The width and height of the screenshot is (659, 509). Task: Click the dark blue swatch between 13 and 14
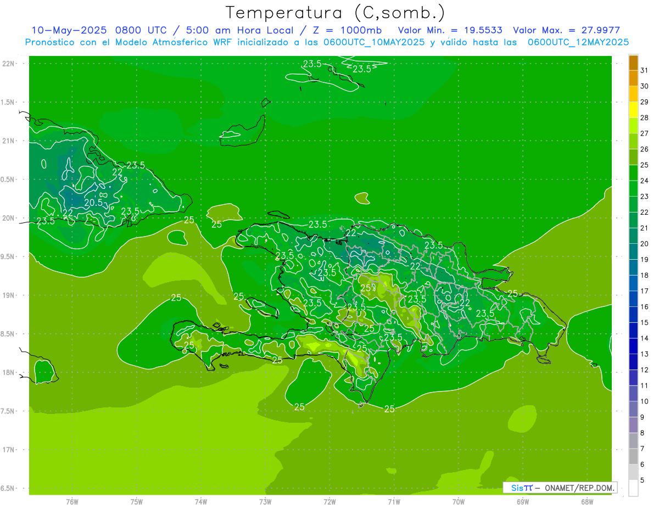click(x=633, y=346)
